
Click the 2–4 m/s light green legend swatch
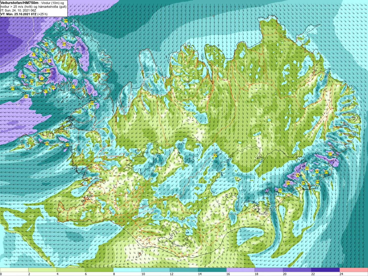[42, 270]
